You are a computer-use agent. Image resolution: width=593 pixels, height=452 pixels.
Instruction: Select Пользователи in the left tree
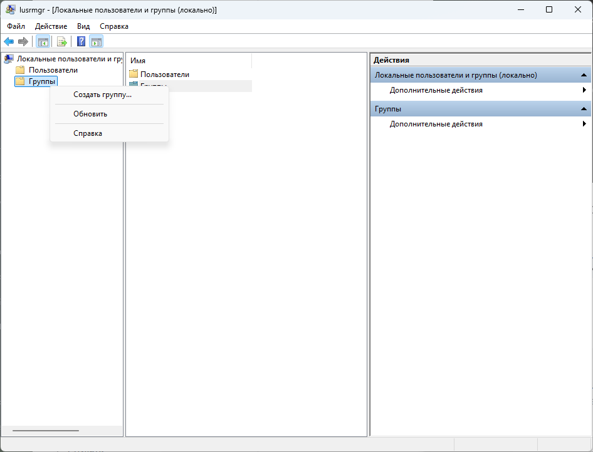[53, 70]
